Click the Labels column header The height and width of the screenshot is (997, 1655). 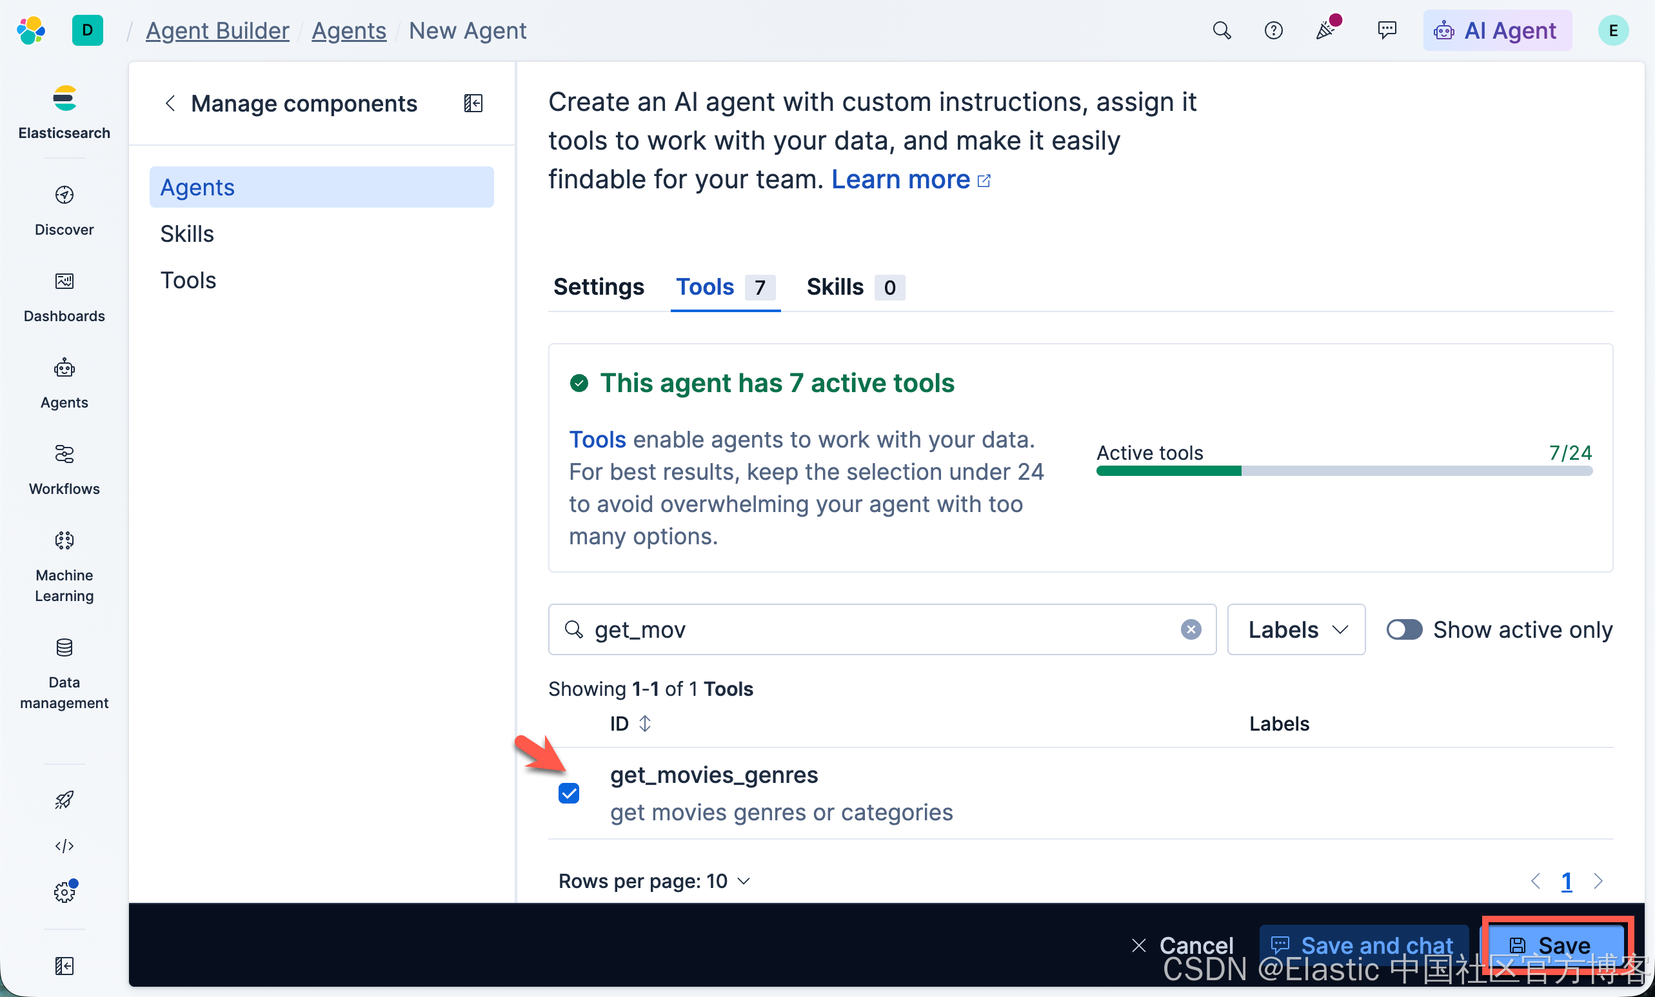(1279, 724)
